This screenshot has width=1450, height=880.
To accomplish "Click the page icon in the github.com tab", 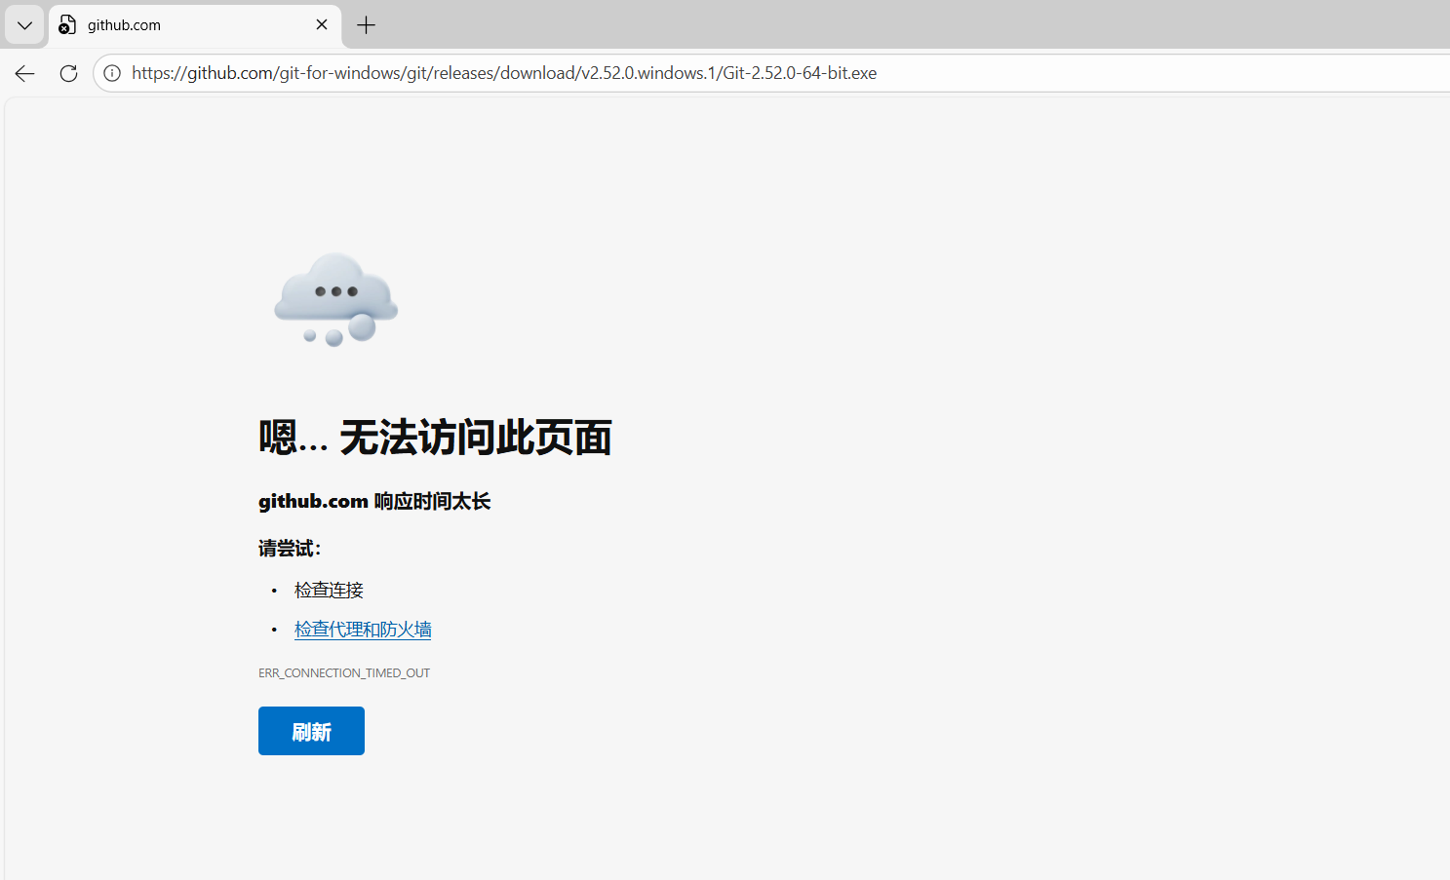I will 67,25.
